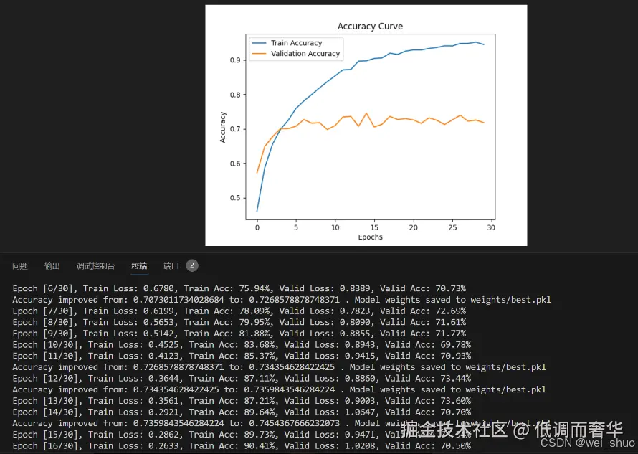Click the Epochs x-axis label
The width and height of the screenshot is (638, 454).
pos(371,237)
